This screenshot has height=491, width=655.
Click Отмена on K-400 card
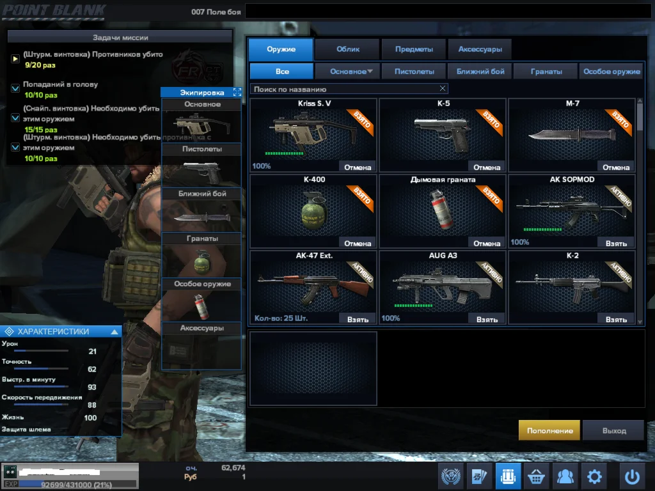coord(357,243)
